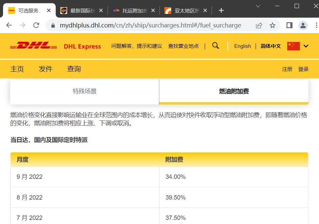Screen dimensions: 319x224
Task: Open the tab search chevron
Action: [x=258, y=6]
